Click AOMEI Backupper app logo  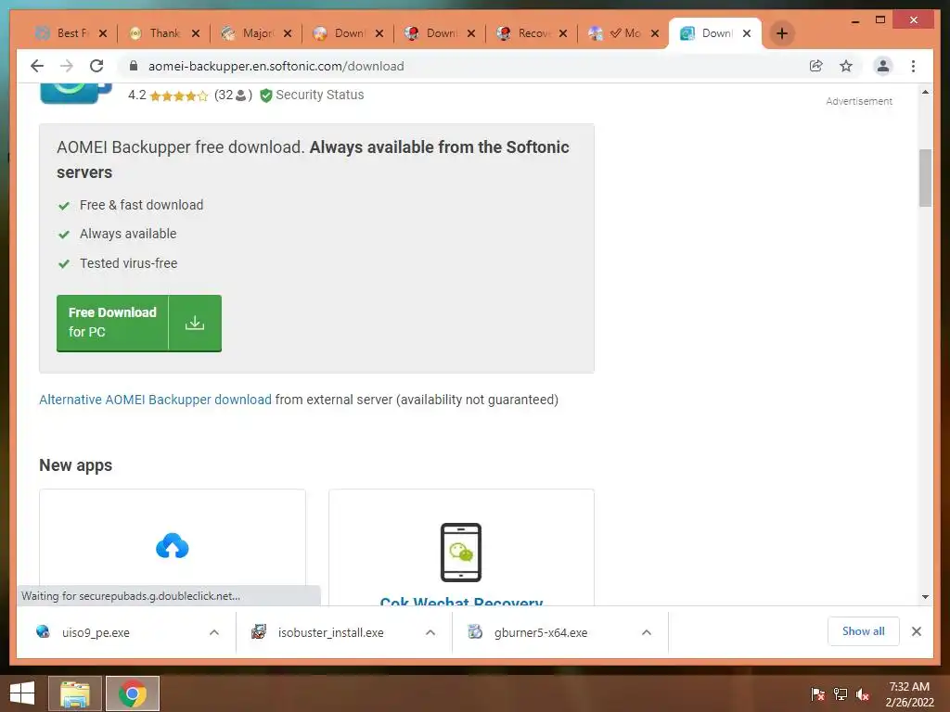(76, 94)
